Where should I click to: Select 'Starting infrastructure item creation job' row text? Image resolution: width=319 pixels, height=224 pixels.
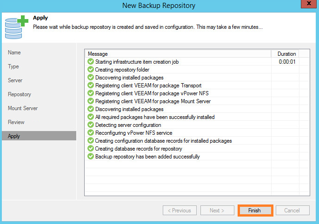point(137,62)
